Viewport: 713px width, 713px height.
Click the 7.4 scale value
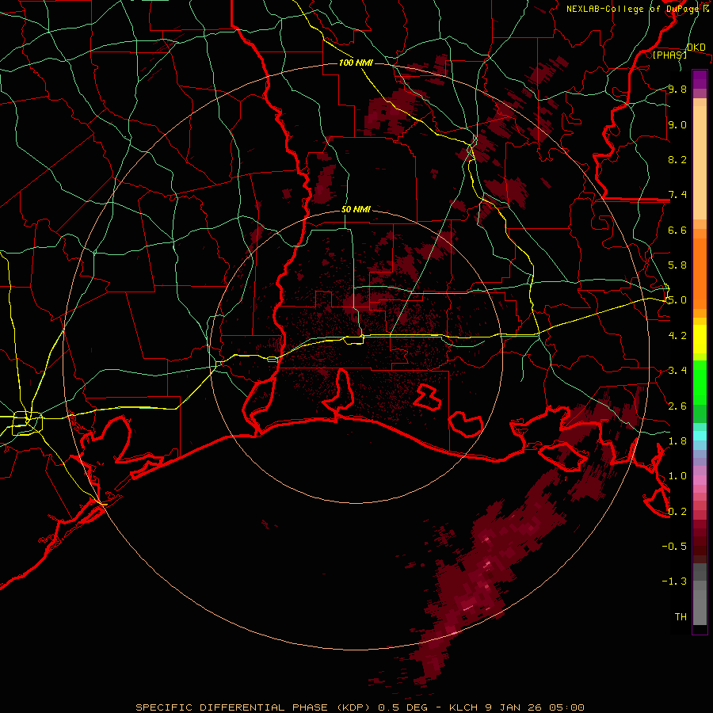pyautogui.click(x=677, y=195)
